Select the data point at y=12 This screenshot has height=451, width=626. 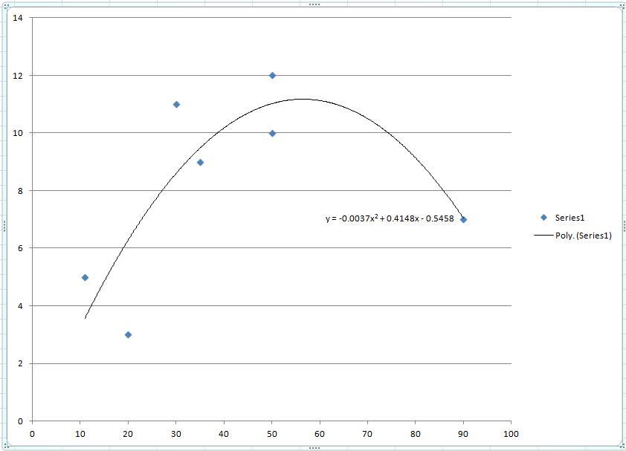(x=272, y=76)
